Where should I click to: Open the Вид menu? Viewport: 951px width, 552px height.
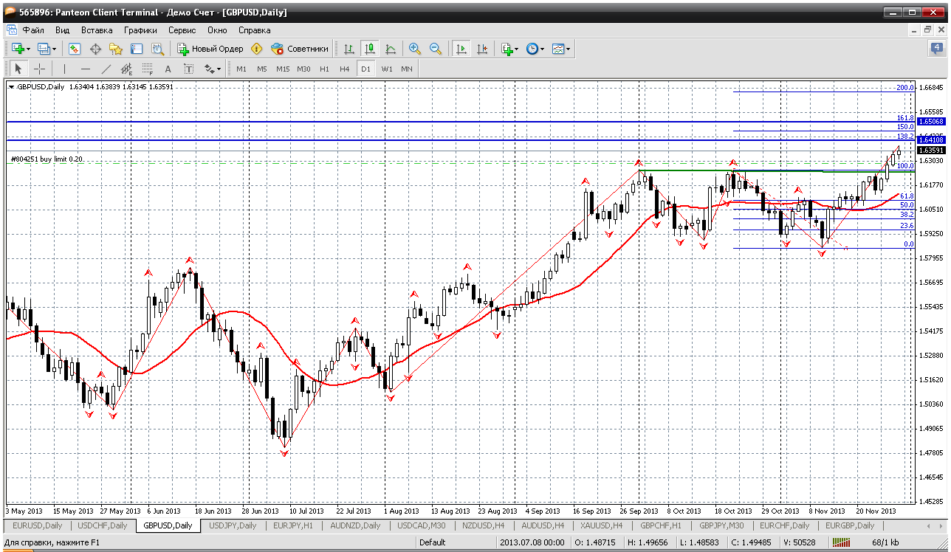[x=63, y=30]
